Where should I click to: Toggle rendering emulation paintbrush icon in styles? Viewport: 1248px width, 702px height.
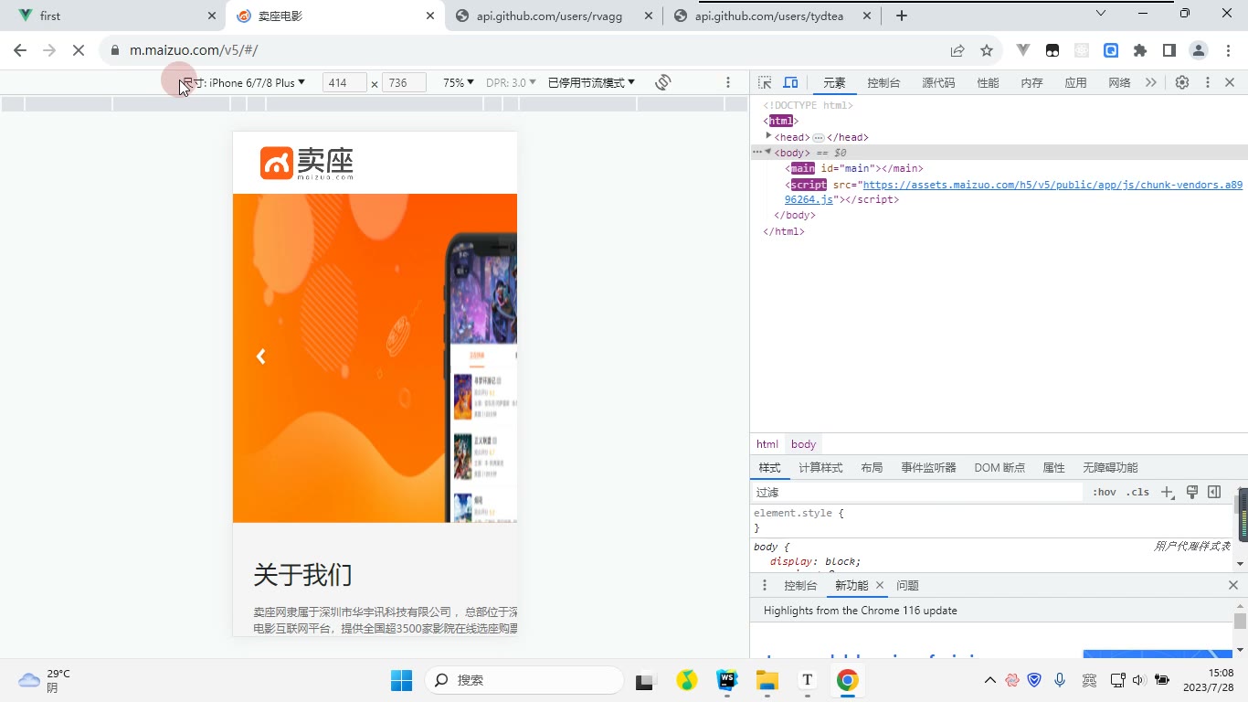(1192, 492)
